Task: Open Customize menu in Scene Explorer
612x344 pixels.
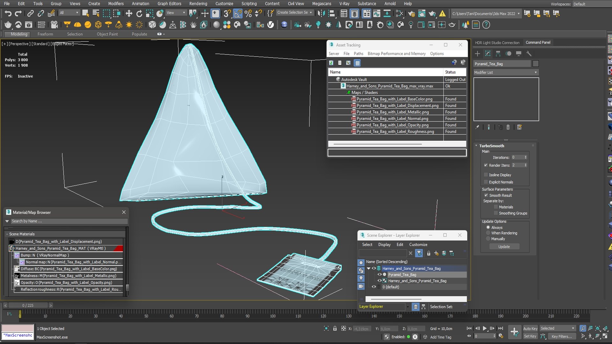Action: coord(418,245)
